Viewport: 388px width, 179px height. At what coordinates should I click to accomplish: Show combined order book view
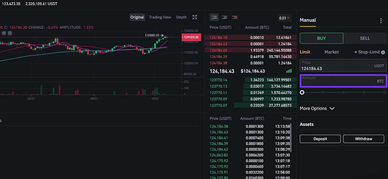pyautogui.click(x=214, y=17)
